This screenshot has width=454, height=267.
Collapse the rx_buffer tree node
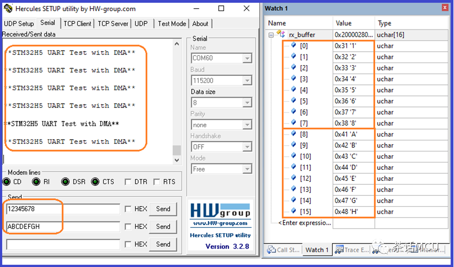coord(271,35)
